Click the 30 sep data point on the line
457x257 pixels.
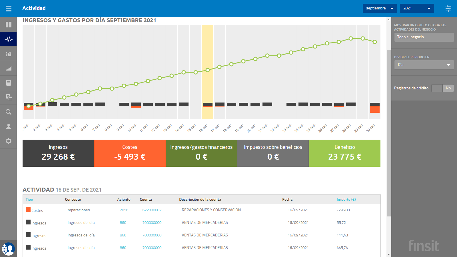pyautogui.click(x=375, y=42)
